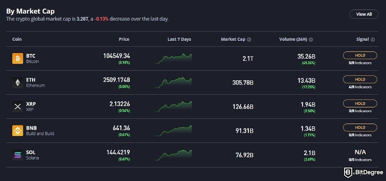
Task: Click the 91.31B market cap value
Action: coord(244,131)
